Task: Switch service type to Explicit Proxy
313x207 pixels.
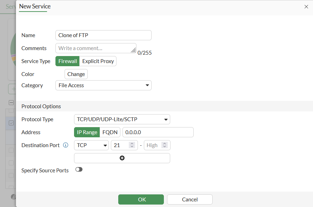Action: (x=98, y=61)
